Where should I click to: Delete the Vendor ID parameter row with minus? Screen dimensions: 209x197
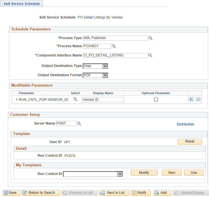[x=198, y=99]
